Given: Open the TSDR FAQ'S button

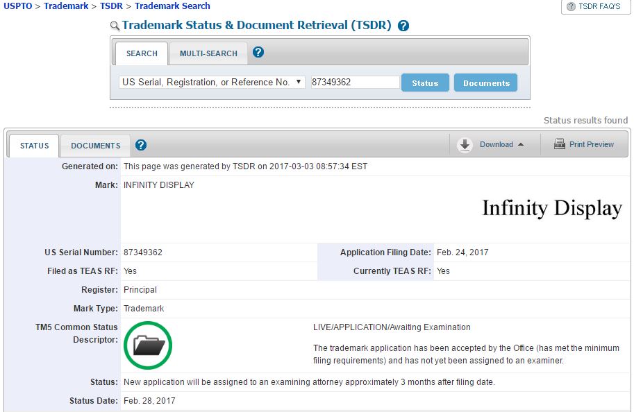Looking at the screenshot, I should coord(595,7).
